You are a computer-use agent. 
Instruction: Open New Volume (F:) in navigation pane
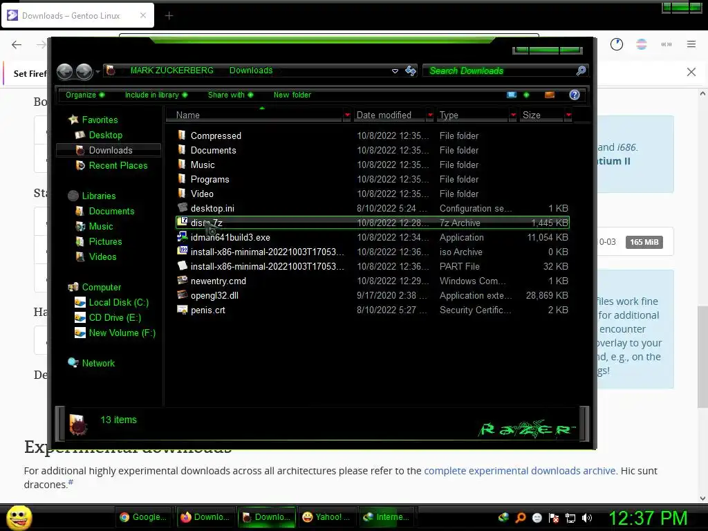click(x=122, y=333)
